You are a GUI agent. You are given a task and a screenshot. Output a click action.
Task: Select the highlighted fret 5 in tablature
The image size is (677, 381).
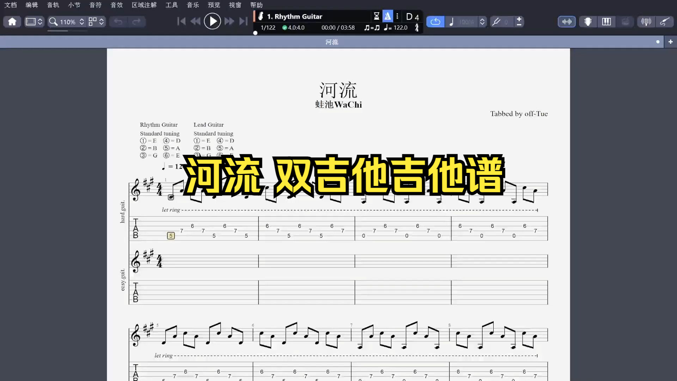(x=171, y=236)
